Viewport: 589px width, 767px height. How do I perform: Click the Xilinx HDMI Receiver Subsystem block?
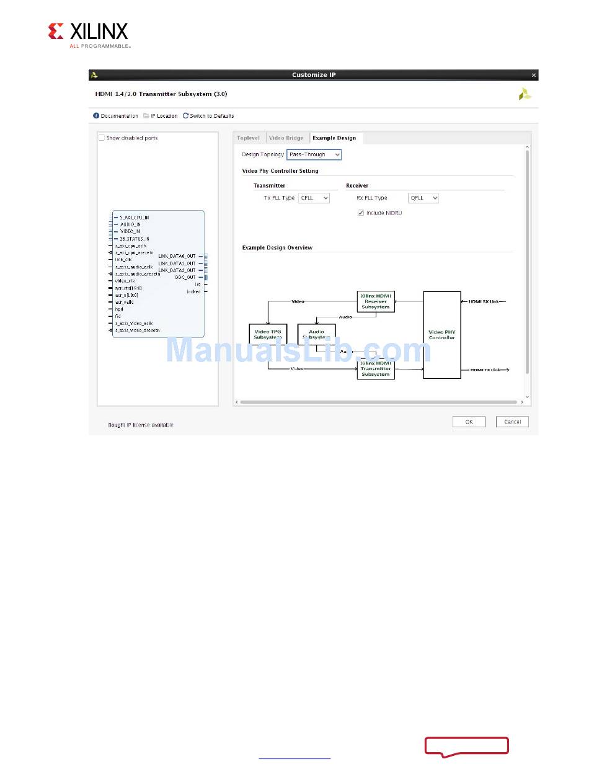(x=376, y=301)
